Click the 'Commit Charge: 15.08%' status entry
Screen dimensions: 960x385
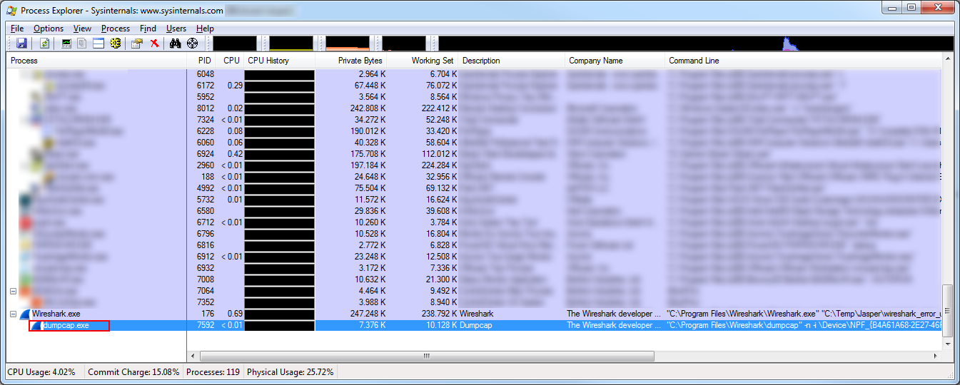(133, 371)
